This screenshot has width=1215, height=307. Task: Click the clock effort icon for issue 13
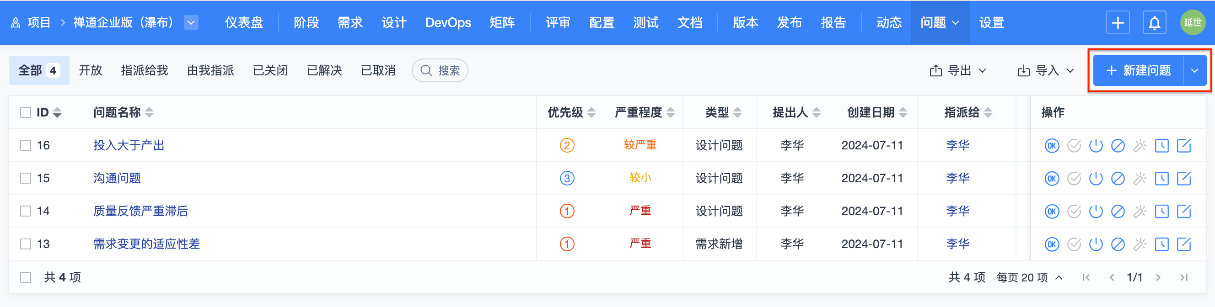coord(1161,244)
